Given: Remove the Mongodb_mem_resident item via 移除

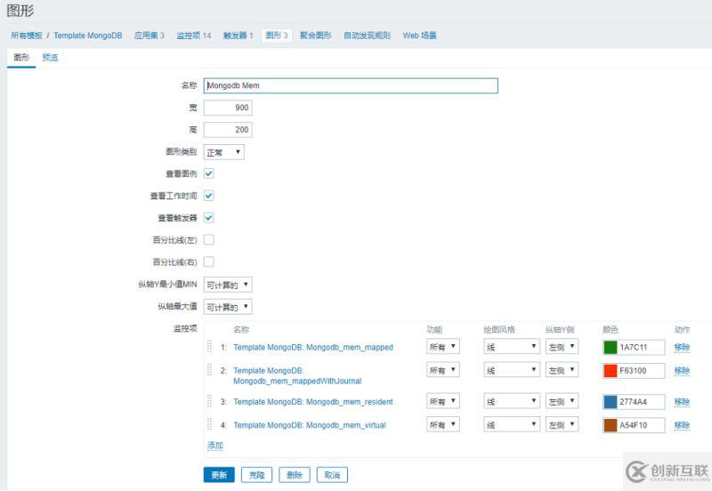Looking at the screenshot, I should [x=682, y=401].
